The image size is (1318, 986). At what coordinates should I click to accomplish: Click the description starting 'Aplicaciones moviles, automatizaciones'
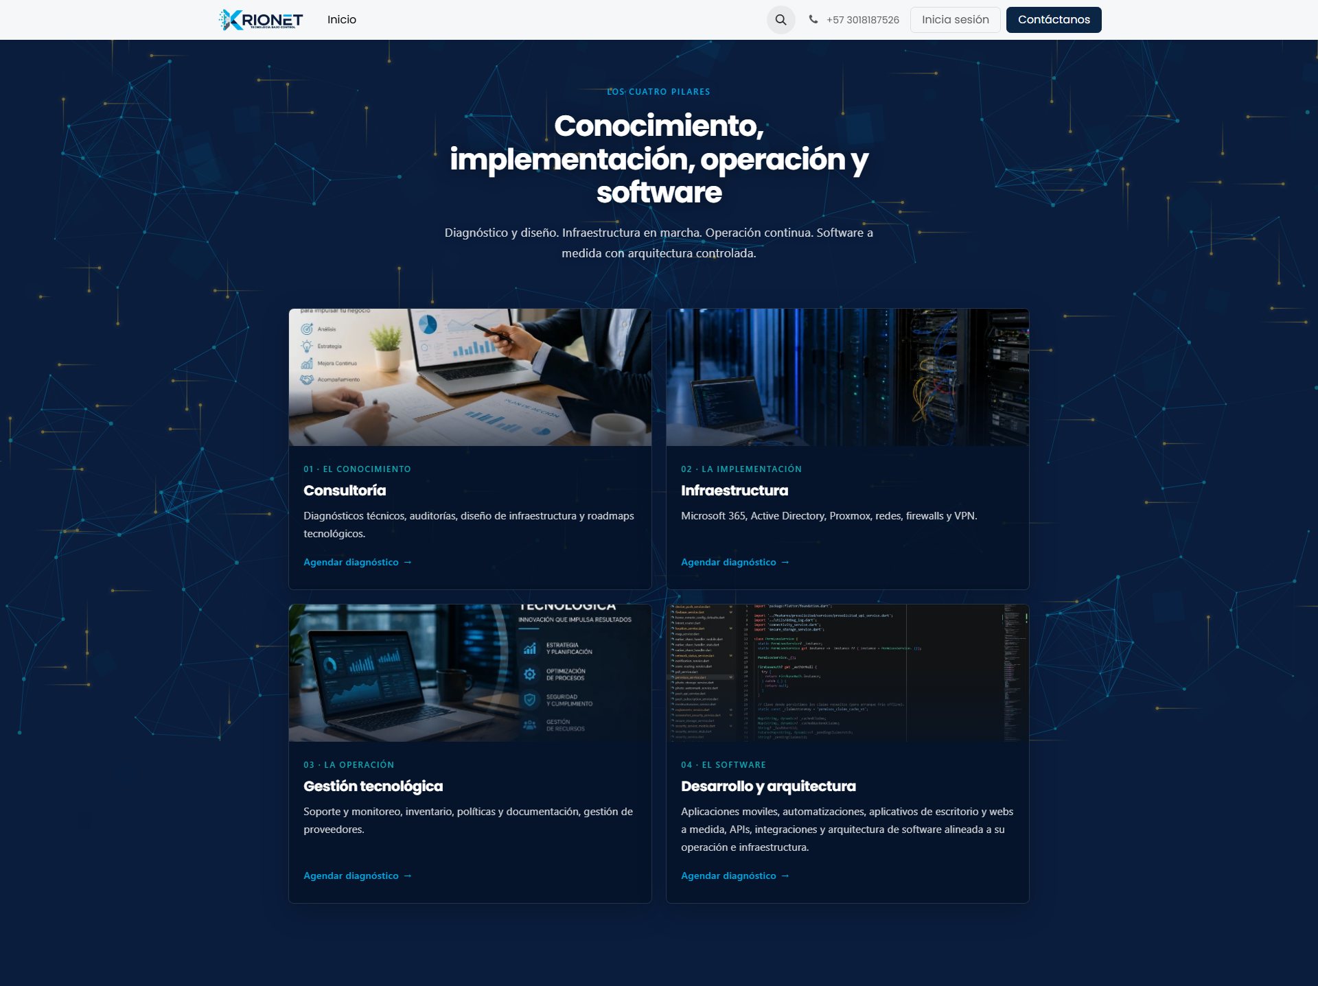point(847,830)
